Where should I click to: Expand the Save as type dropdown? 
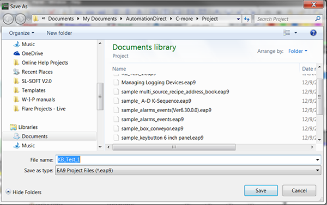(188, 170)
